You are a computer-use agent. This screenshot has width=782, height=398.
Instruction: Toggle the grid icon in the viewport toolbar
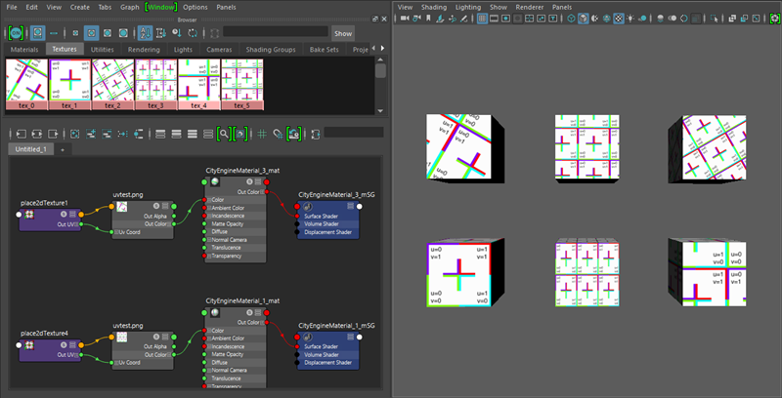tap(483, 19)
